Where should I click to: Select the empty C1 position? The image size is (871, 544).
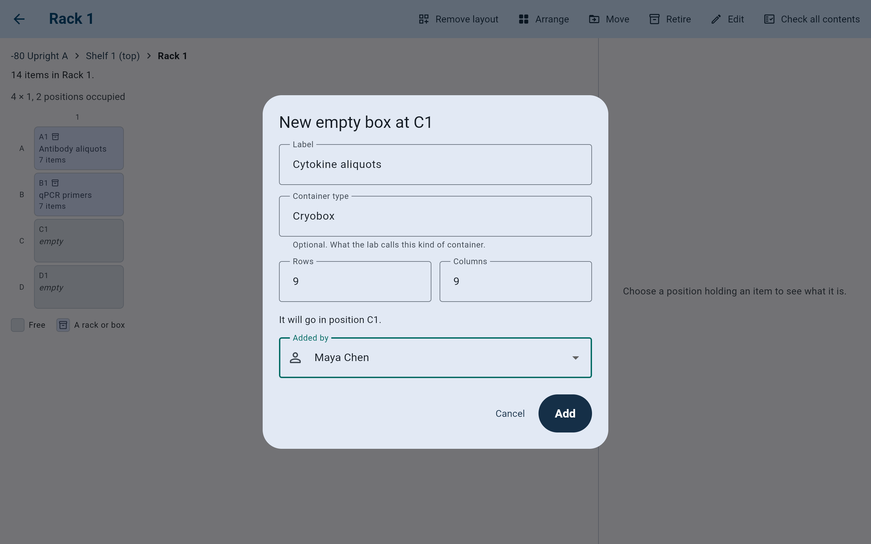click(79, 241)
